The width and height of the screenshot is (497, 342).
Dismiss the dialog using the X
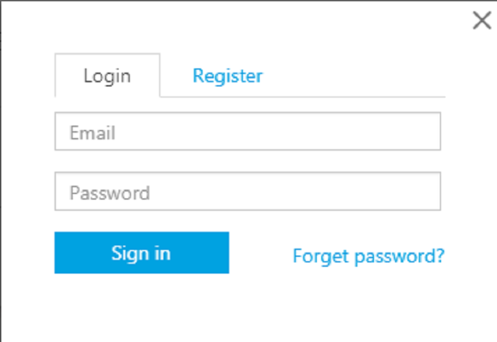482,21
